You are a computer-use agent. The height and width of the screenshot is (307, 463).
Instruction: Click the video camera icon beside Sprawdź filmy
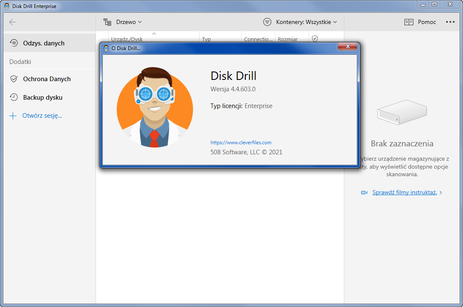coord(365,193)
